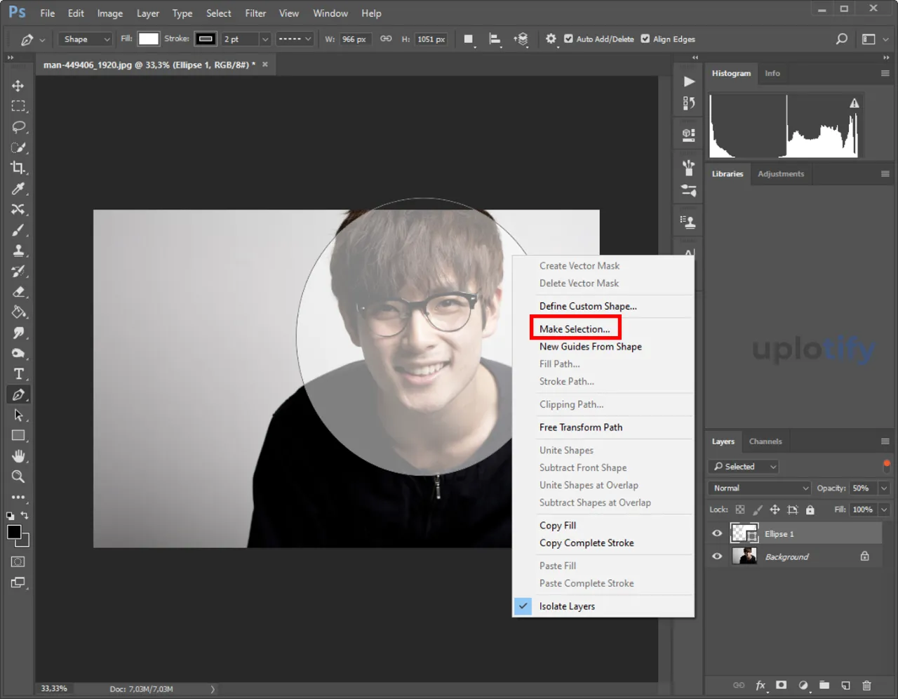The width and height of the screenshot is (898, 699).
Task: Delete layer using trash icon
Action: click(866, 685)
